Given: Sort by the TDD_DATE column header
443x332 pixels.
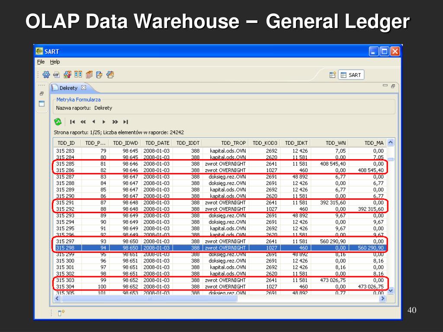Looking at the screenshot, I should pyautogui.click(x=157, y=143).
